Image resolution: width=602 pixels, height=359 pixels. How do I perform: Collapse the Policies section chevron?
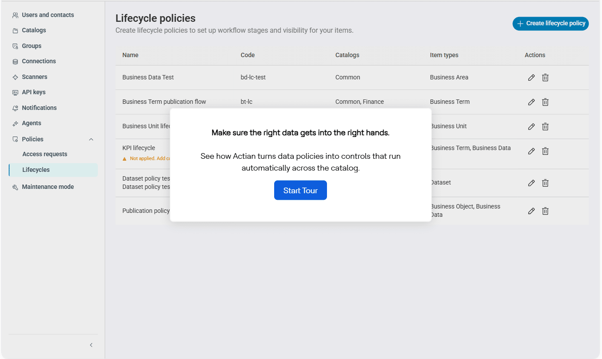click(x=91, y=139)
